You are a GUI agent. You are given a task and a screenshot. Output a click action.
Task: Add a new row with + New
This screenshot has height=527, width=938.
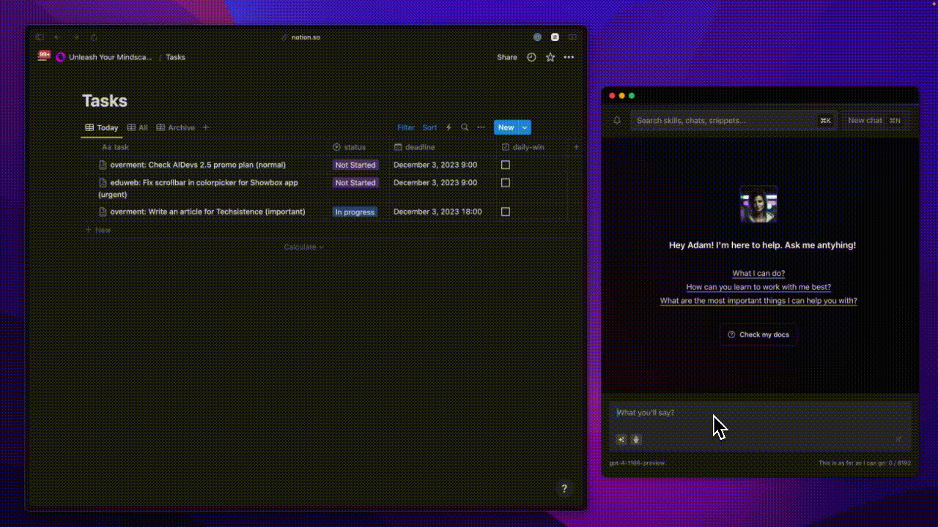97,230
